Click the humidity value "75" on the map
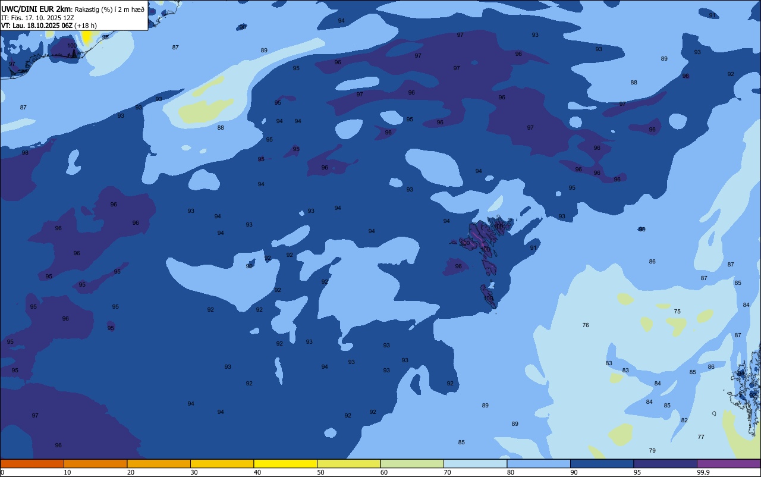Image resolution: width=761 pixels, height=477 pixels. coord(677,312)
